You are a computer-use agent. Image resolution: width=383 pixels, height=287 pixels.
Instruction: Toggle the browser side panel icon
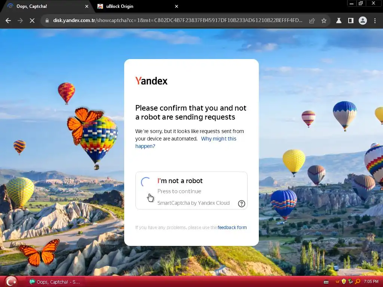pyautogui.click(x=351, y=21)
